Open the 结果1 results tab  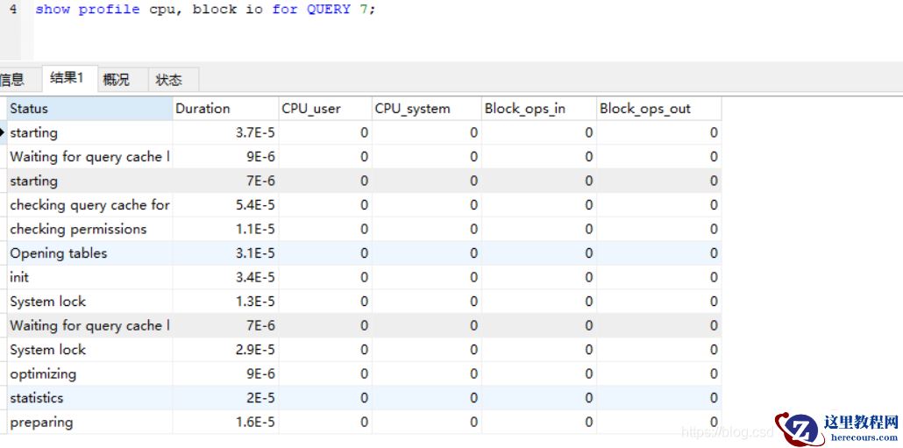pos(67,79)
